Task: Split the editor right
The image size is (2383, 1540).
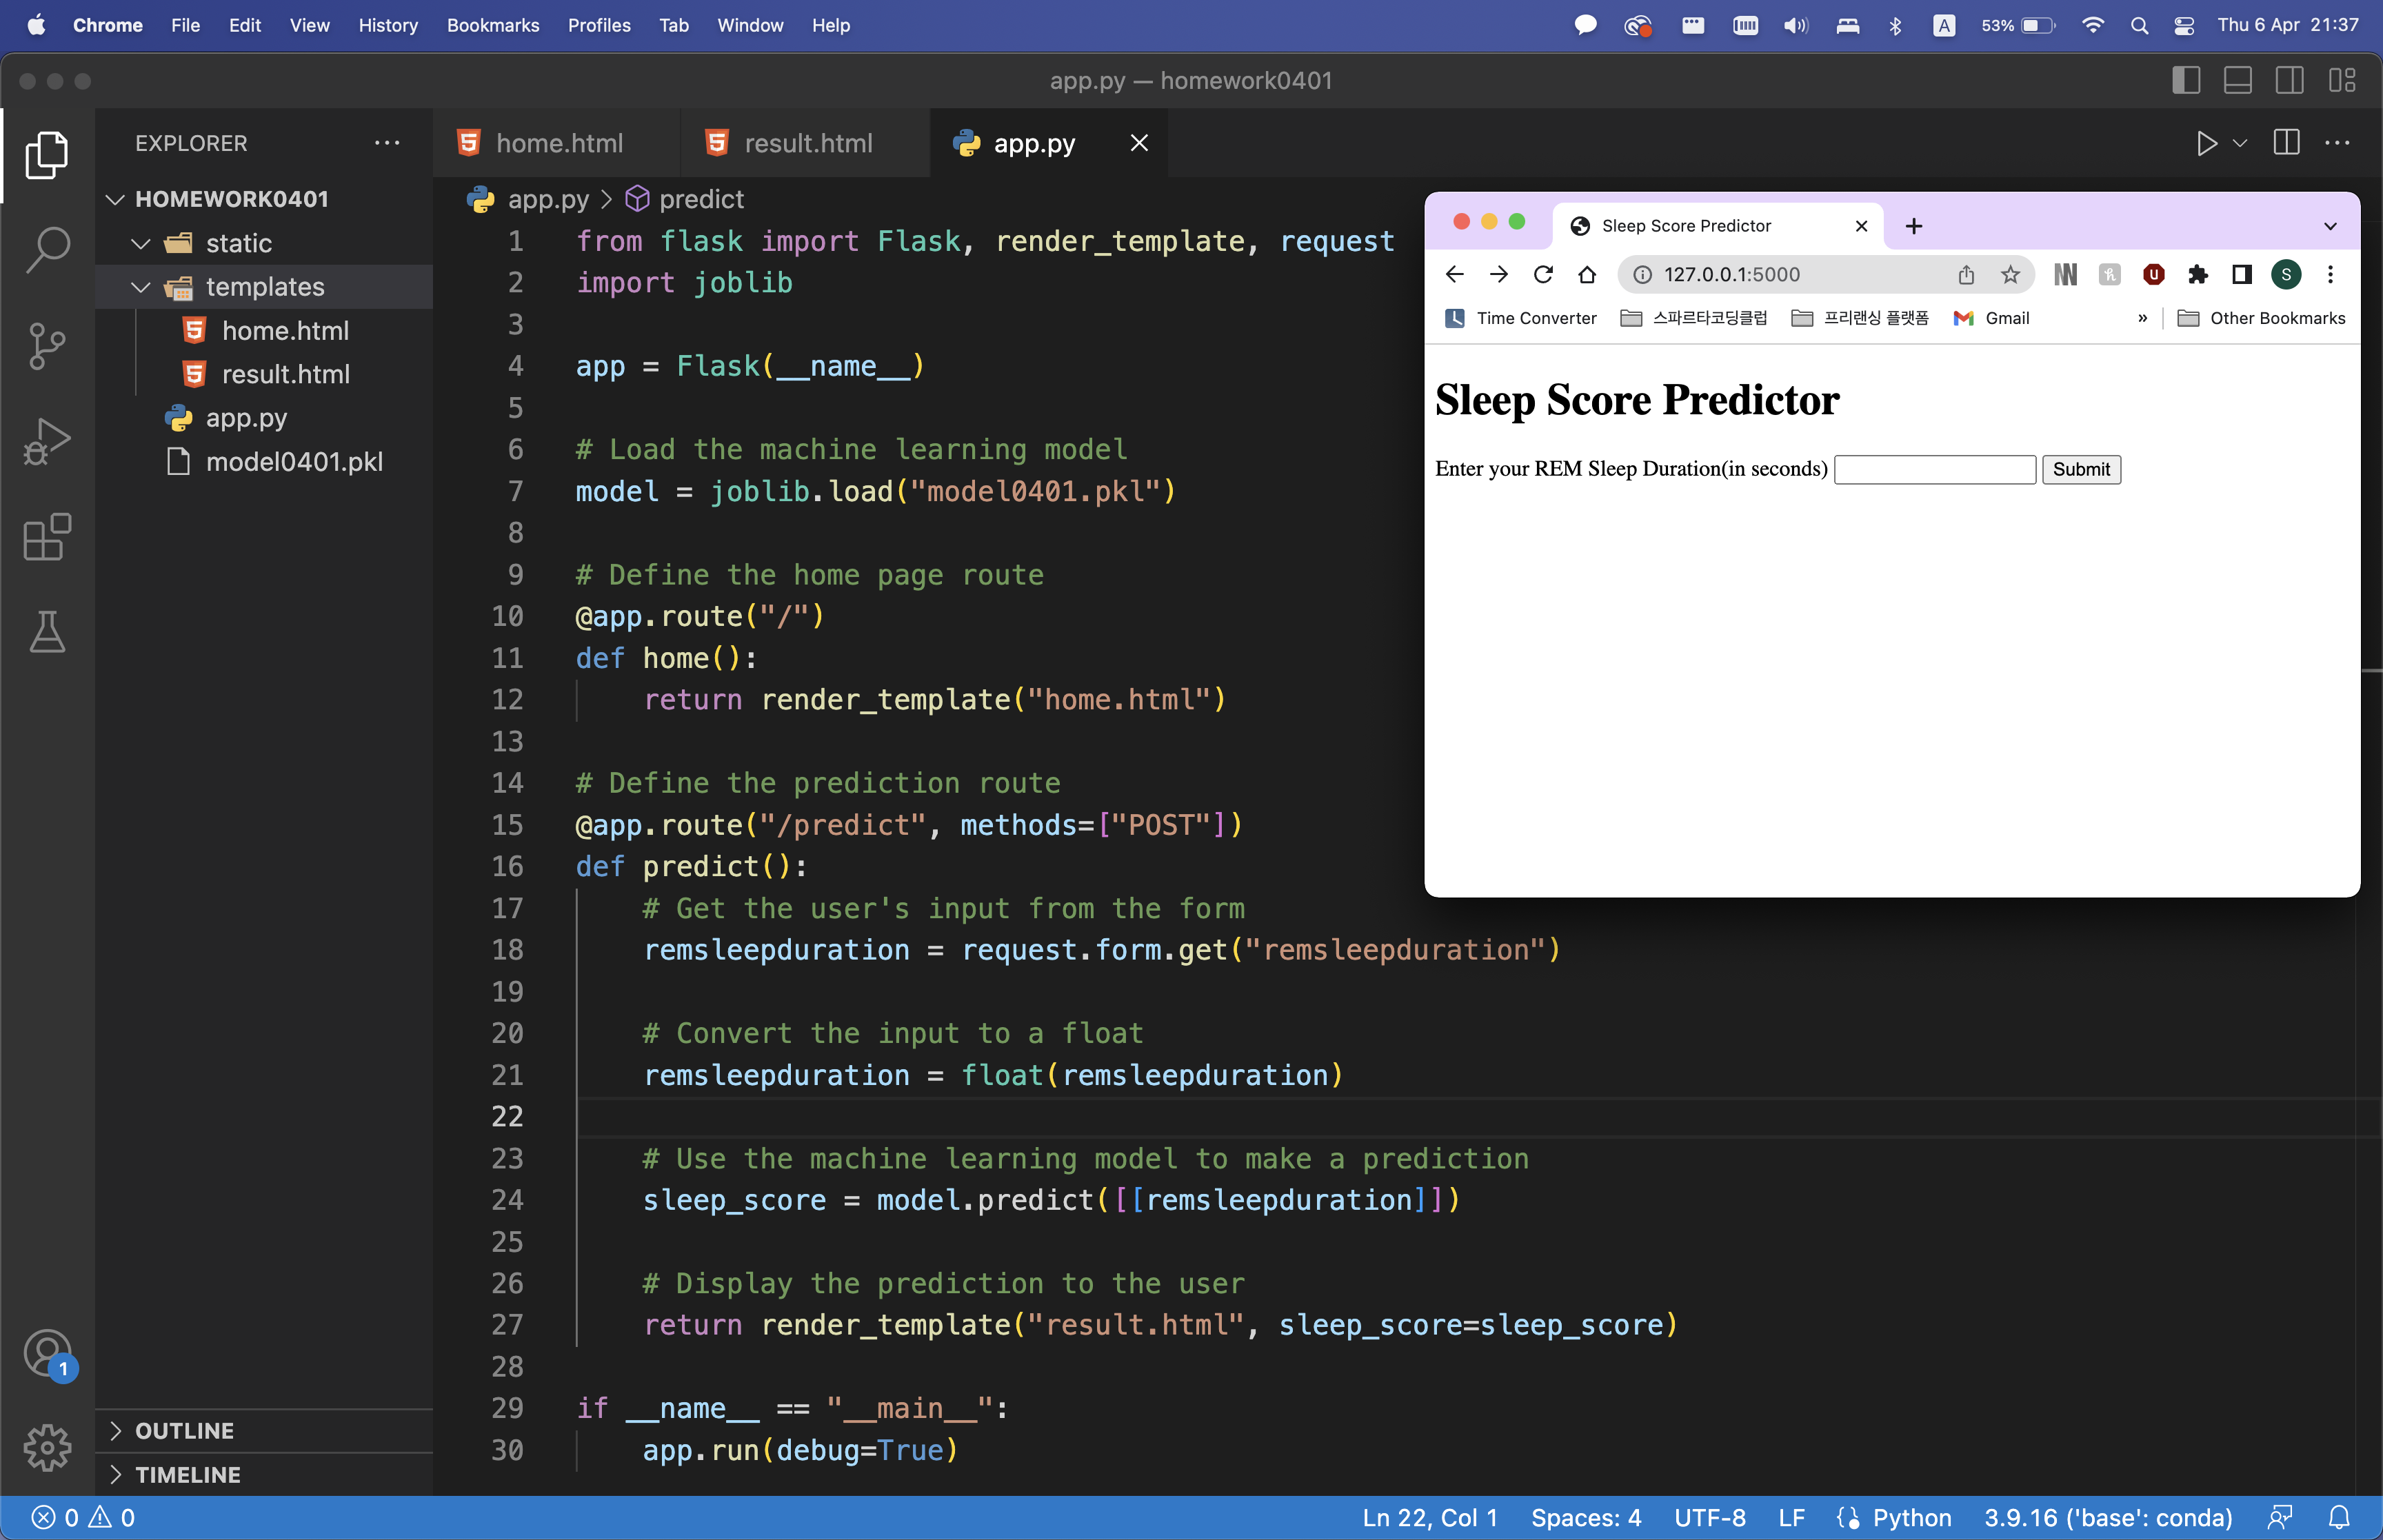Action: pos(2286,143)
